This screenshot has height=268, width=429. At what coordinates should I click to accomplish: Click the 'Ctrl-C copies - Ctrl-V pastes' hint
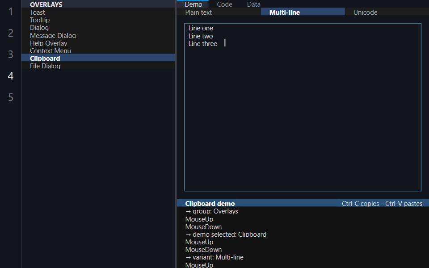[382, 204]
